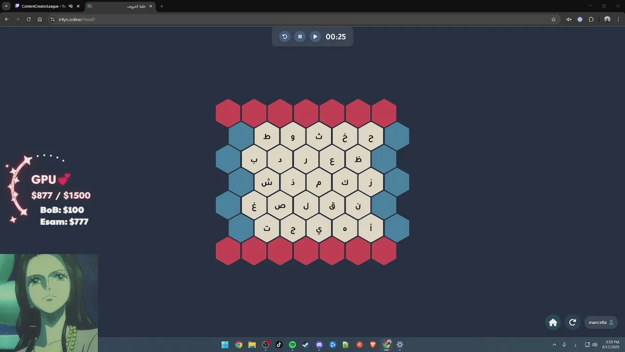625x352 pixels.
Task: Select the hexagon with letter ث
Action: pos(319,136)
